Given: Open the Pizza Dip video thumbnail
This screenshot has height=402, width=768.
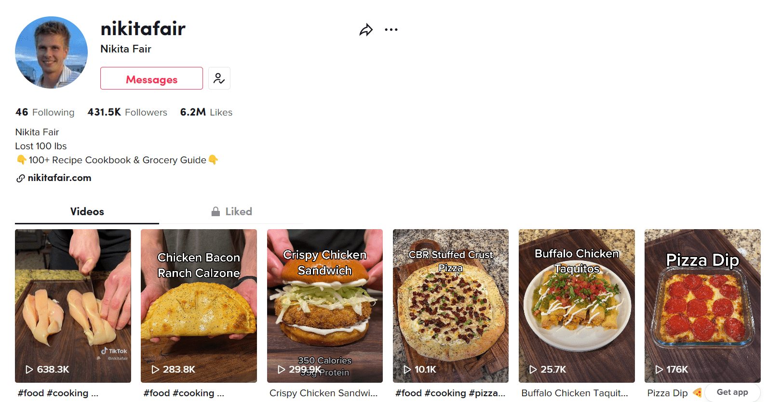Looking at the screenshot, I should (702, 306).
